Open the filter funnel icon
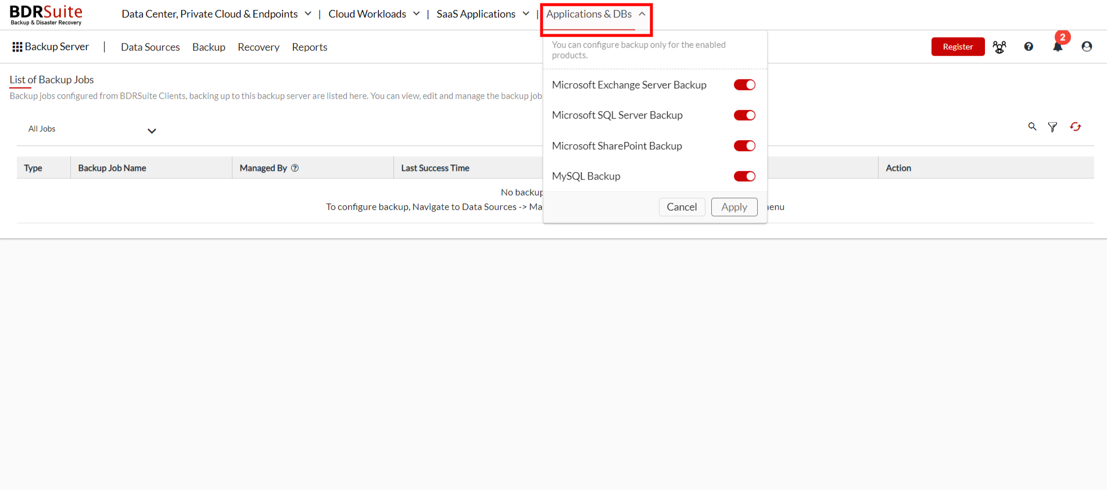Viewport: 1107px width, 490px height. point(1052,127)
